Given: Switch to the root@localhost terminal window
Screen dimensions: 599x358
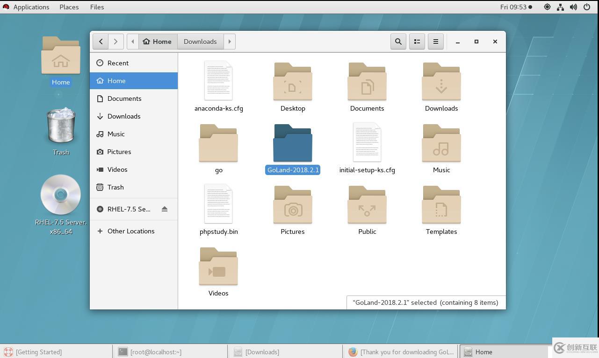Looking at the screenshot, I should (171, 352).
